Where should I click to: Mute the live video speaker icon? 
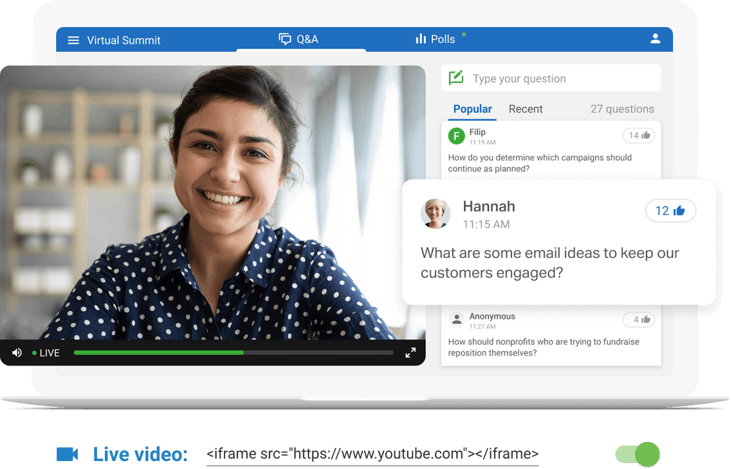click(16, 352)
